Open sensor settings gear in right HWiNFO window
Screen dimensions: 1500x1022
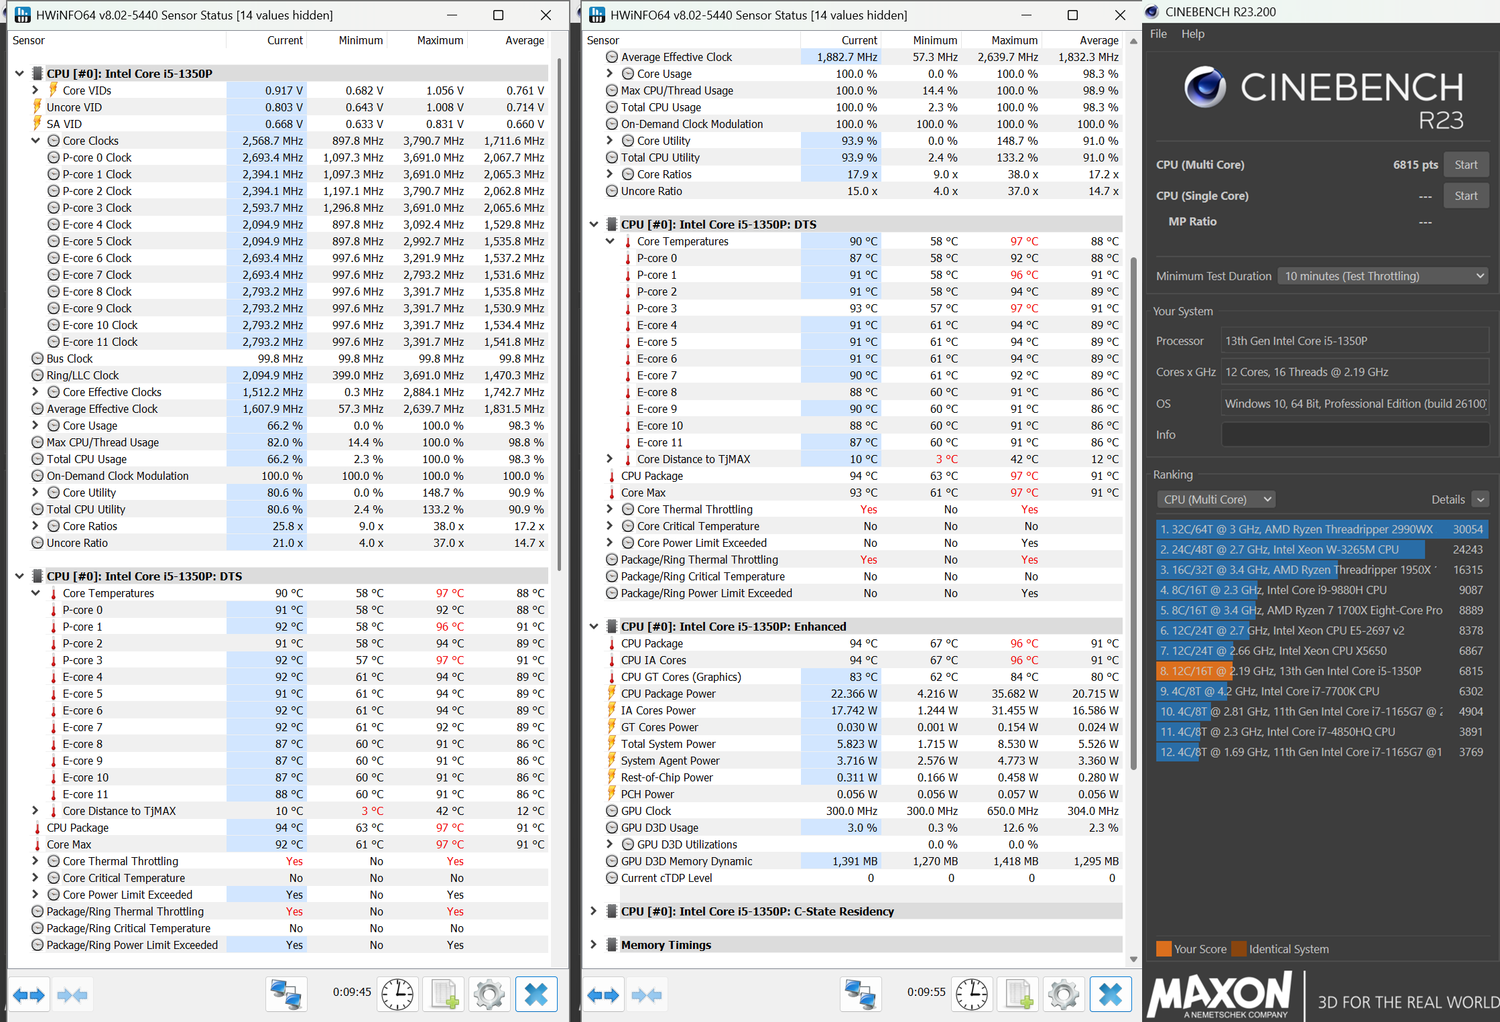1064,994
